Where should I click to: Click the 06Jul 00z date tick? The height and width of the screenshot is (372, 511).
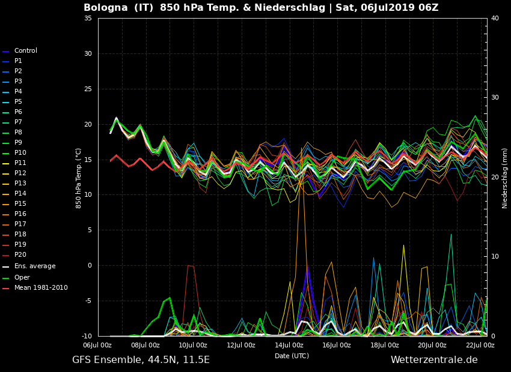tap(97, 345)
